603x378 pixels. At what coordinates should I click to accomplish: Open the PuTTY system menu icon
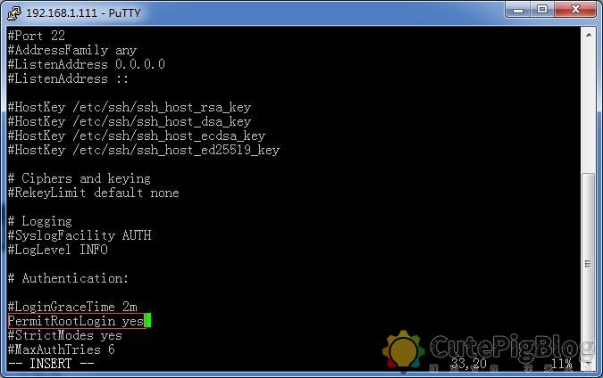[x=14, y=13]
